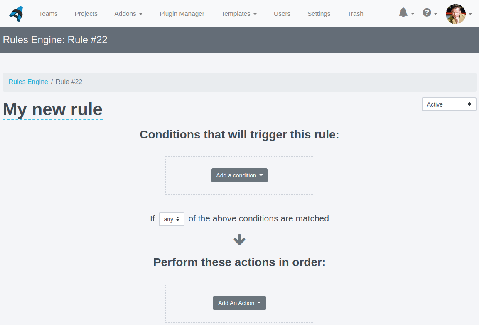Expand the caret beside the bell icon
This screenshot has width=479, height=325.
coord(413,14)
